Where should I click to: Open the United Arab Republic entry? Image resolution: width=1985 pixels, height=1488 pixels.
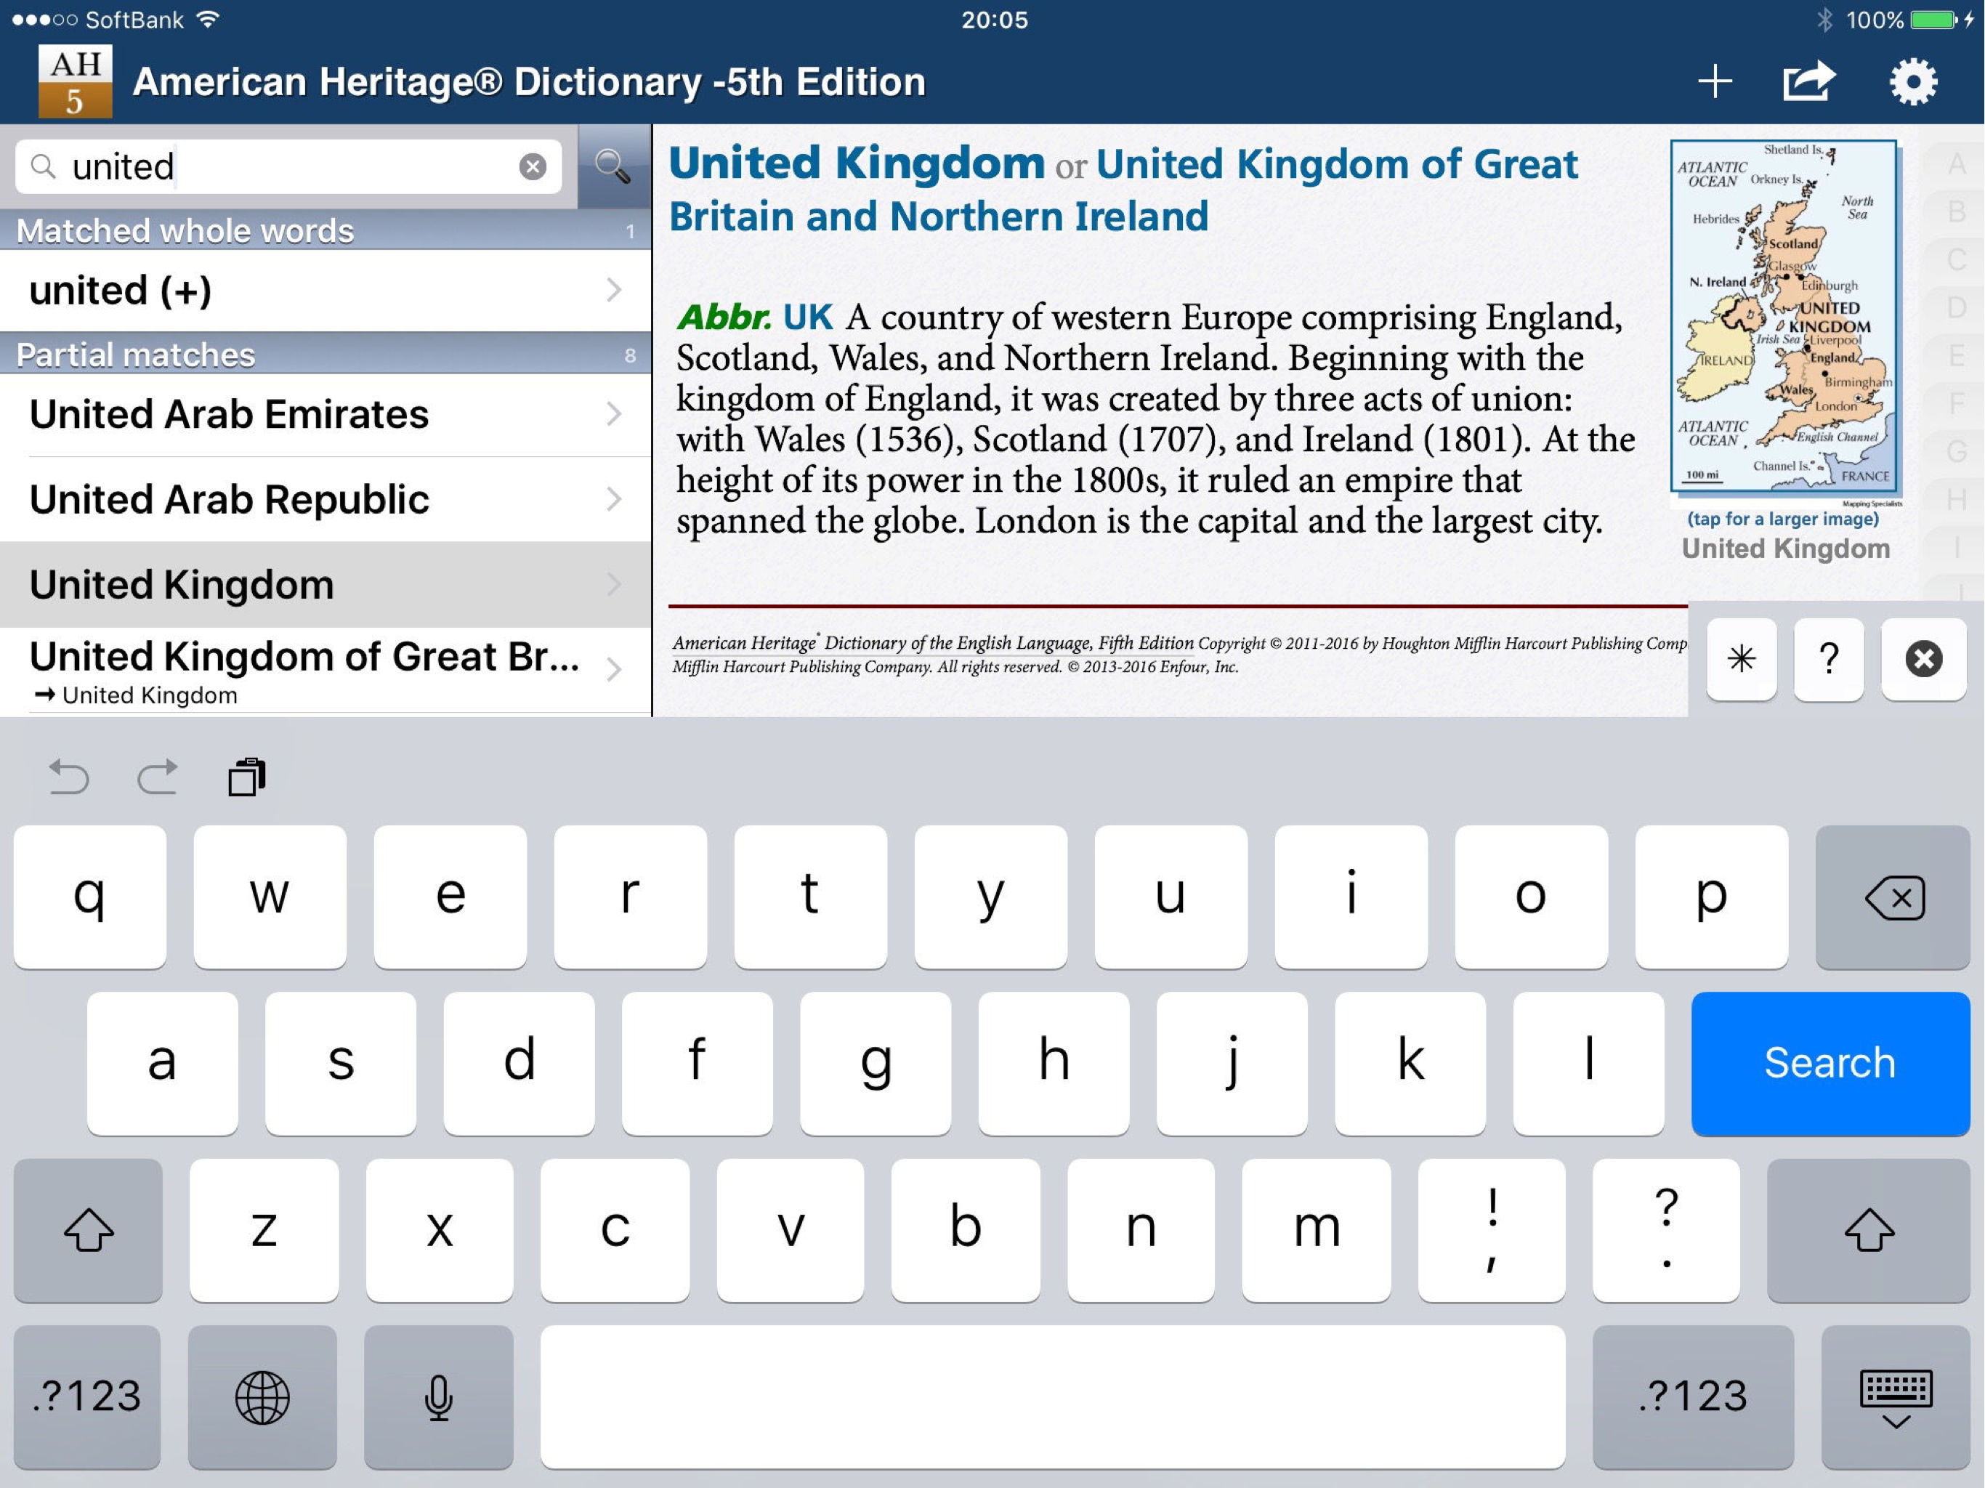pyautogui.click(x=326, y=499)
